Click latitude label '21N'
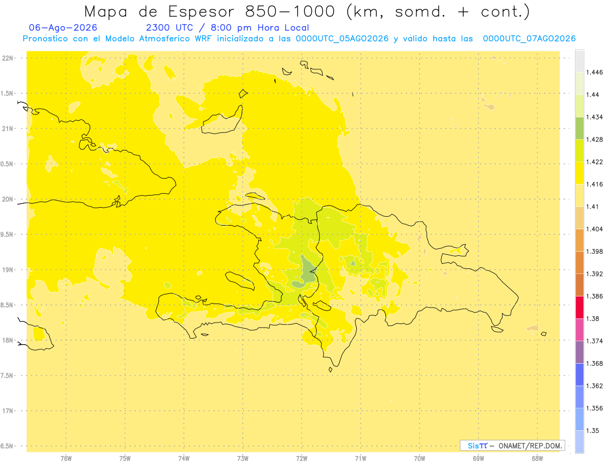 [x=8, y=128]
